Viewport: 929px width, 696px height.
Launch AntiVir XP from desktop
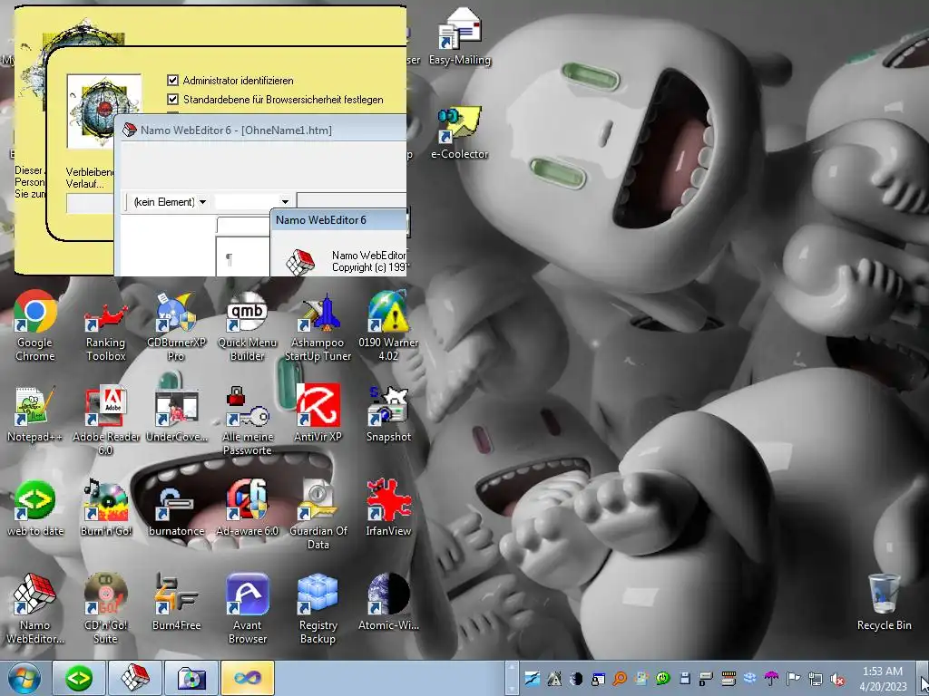click(318, 414)
